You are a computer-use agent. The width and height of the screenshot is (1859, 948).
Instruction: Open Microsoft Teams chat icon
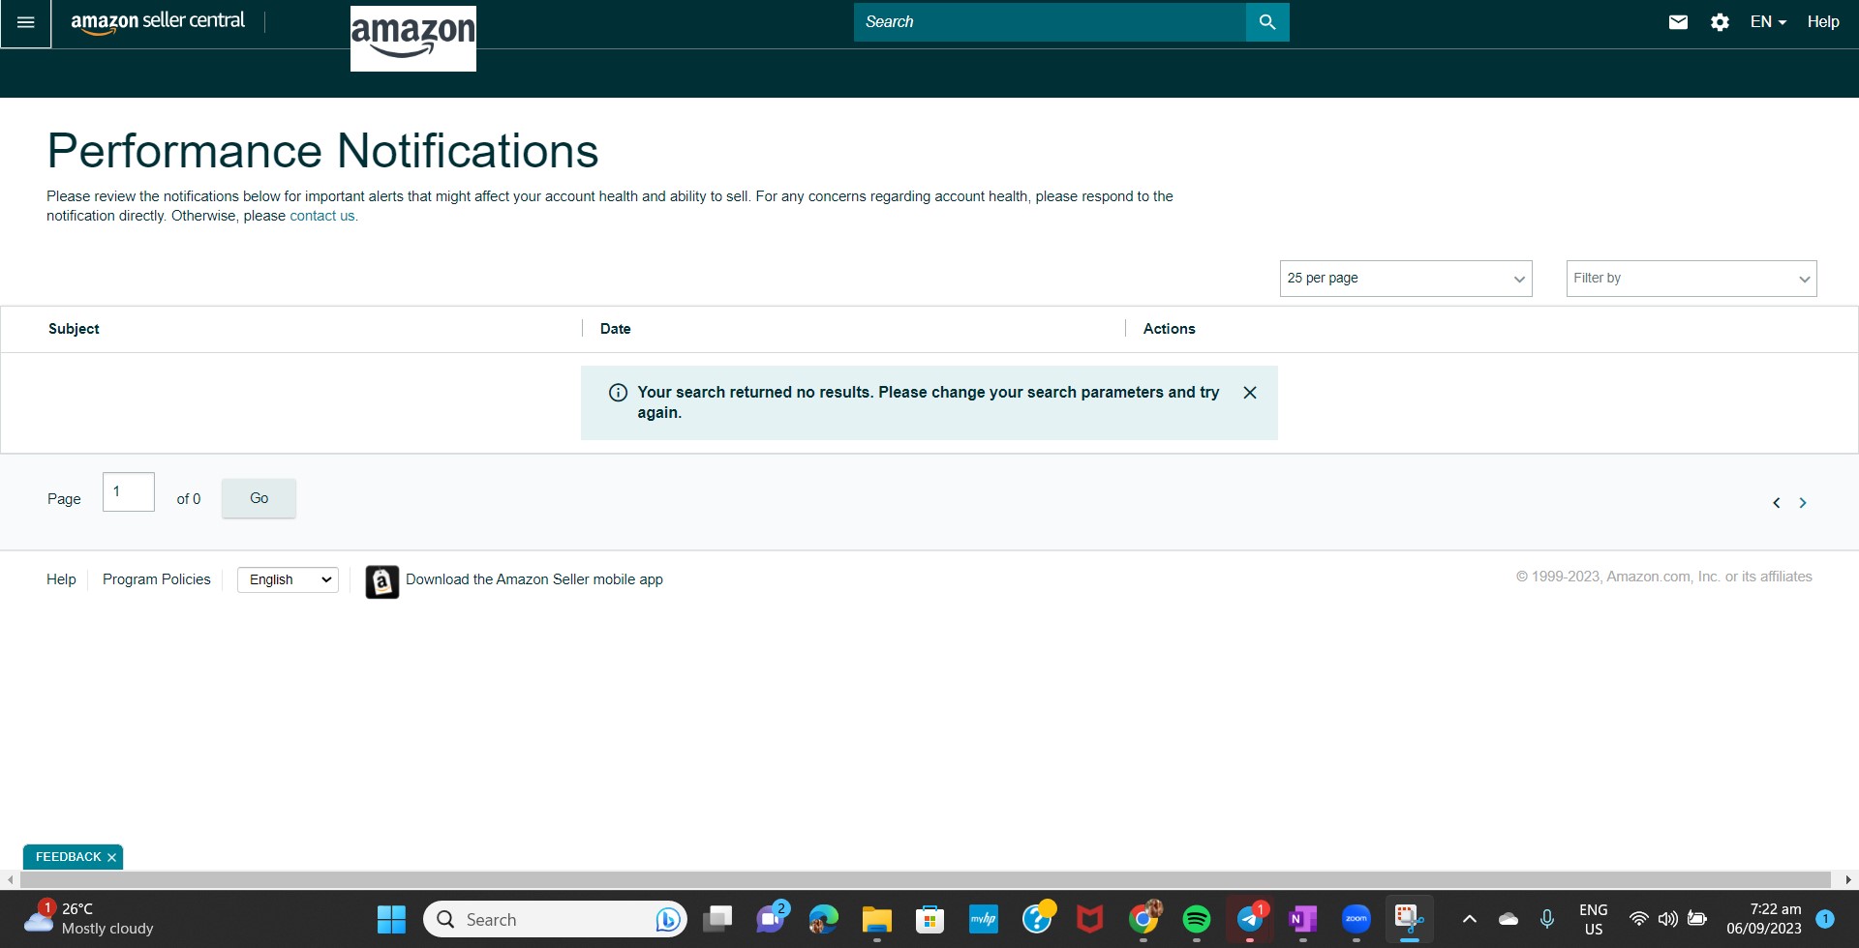pos(772,918)
